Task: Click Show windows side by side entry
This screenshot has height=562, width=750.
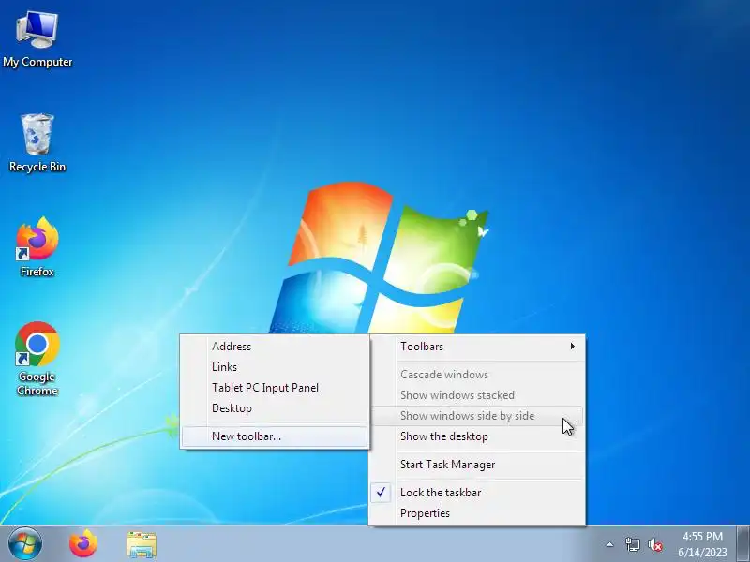Action: (477, 416)
